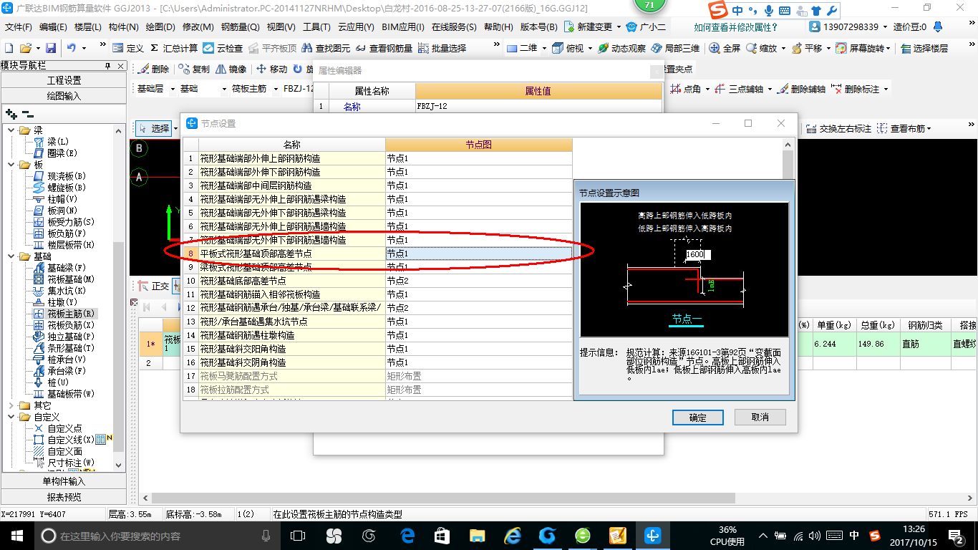
Task: Click the Open folder icon in toolbar
Action: [25, 48]
